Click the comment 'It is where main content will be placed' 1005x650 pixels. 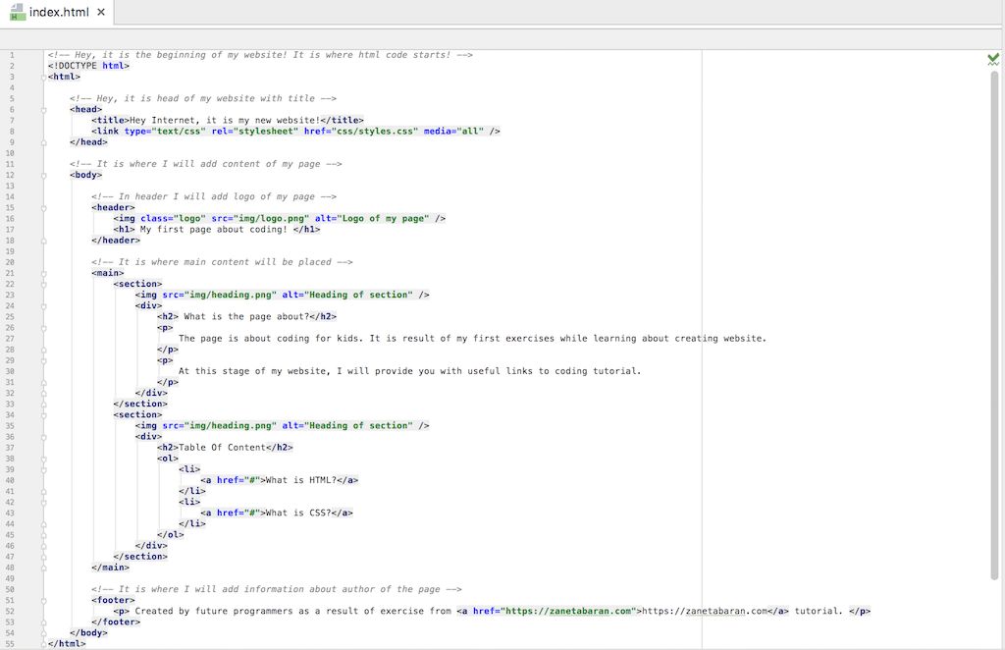click(222, 262)
